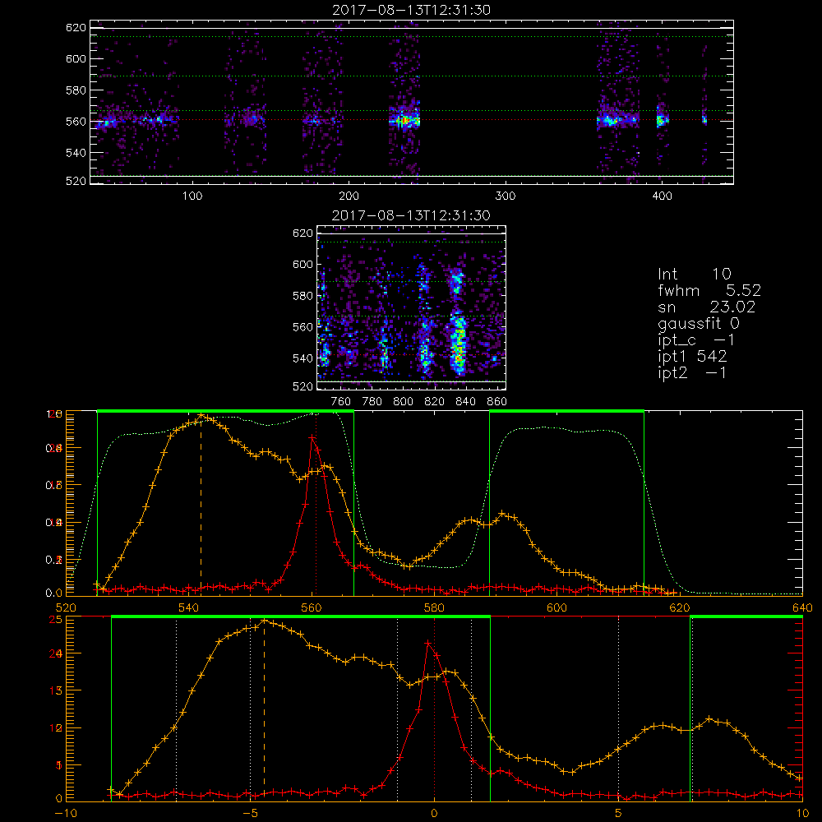Click x-axis label 600 on profile plot

click(x=556, y=607)
